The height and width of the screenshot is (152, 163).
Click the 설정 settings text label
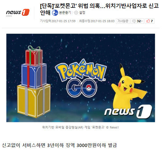tap(82, 13)
